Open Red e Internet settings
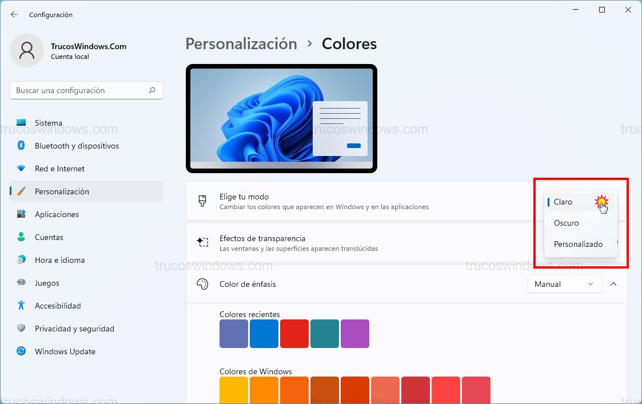This screenshot has width=642, height=404. click(58, 169)
